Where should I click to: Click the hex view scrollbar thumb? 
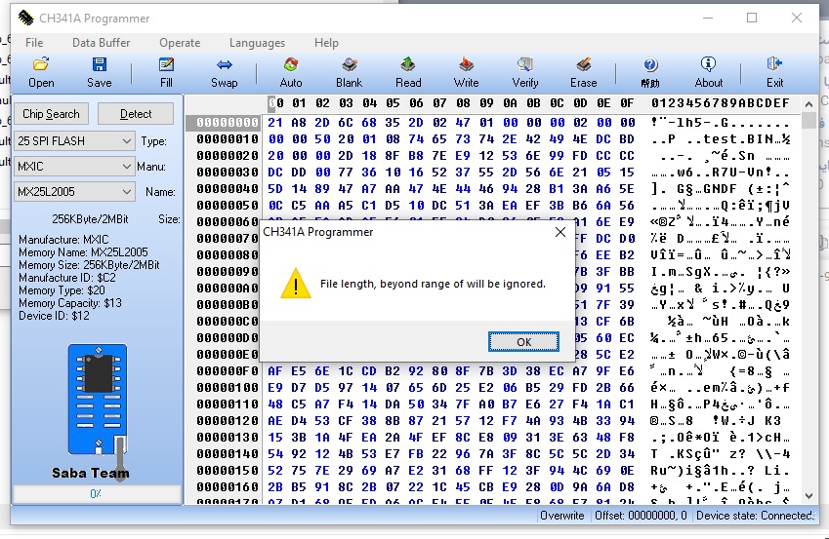808,120
